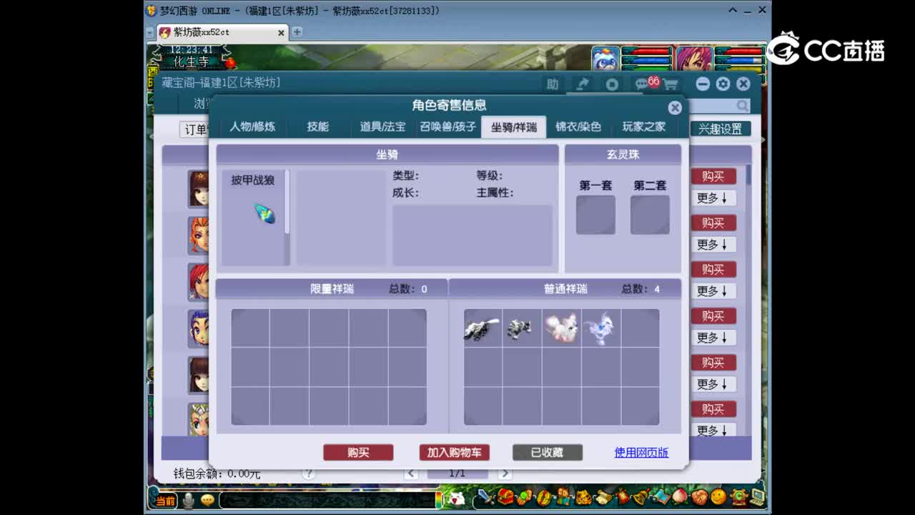Click the computer system icon in bottom toolbar
This screenshot has width=915, height=515.
point(756,496)
